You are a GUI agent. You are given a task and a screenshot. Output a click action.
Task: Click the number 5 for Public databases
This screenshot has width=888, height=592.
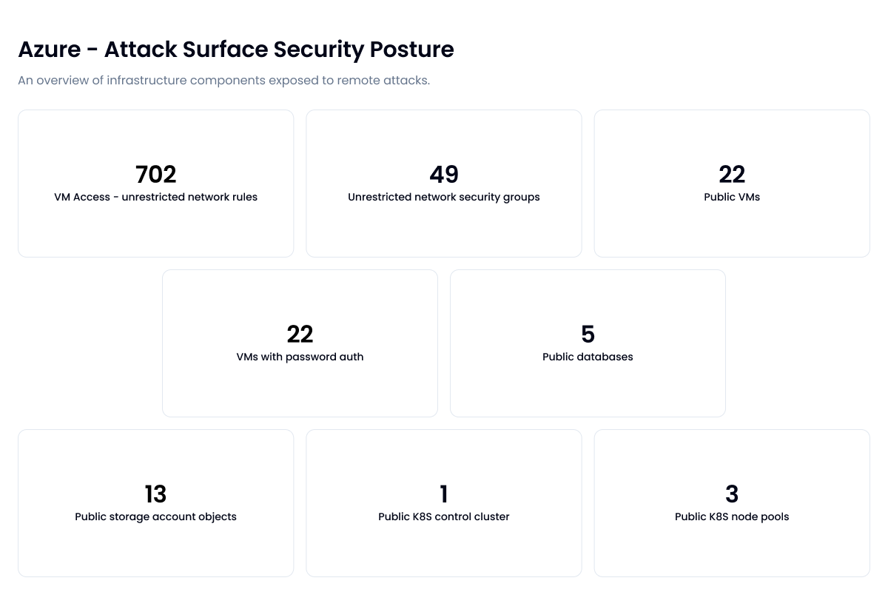point(588,334)
